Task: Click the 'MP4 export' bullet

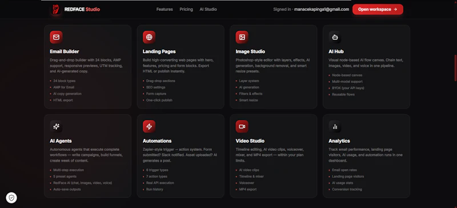Action: pyautogui.click(x=246, y=189)
